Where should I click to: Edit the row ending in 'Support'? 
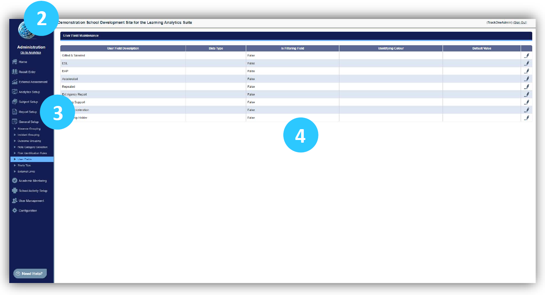click(526, 102)
